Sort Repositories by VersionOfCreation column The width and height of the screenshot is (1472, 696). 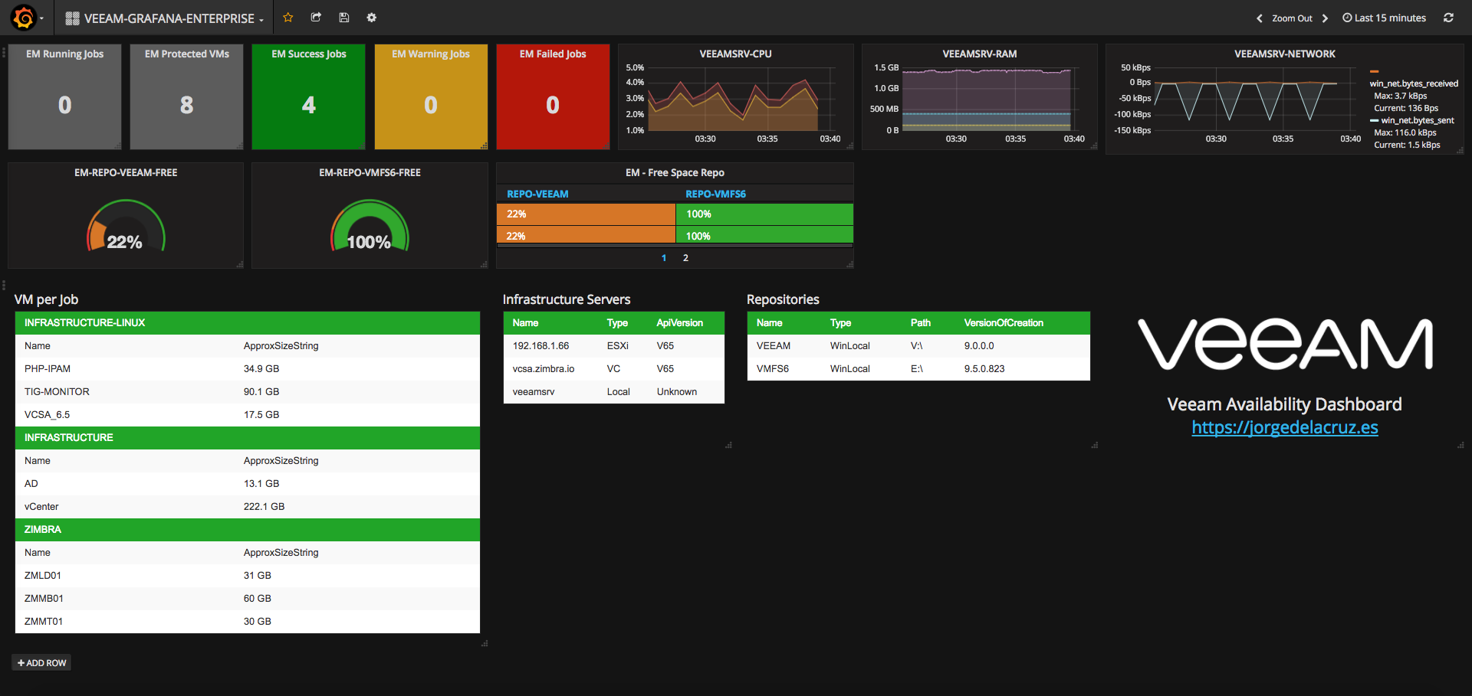tap(1004, 322)
